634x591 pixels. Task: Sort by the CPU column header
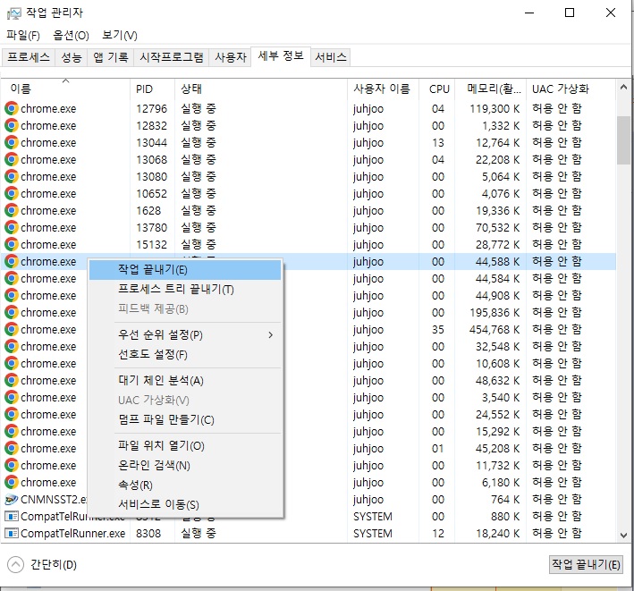tap(436, 89)
